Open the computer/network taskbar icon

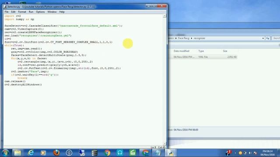click(82, 153)
